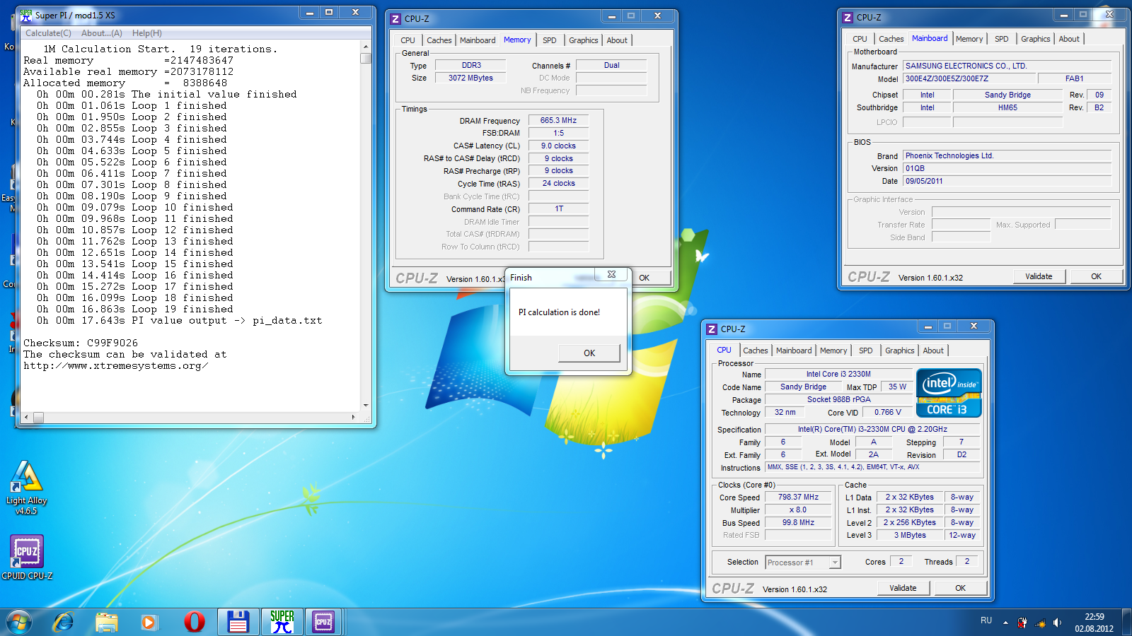Open Memory tab in CPU window
This screenshot has width=1132, height=636.
(833, 351)
